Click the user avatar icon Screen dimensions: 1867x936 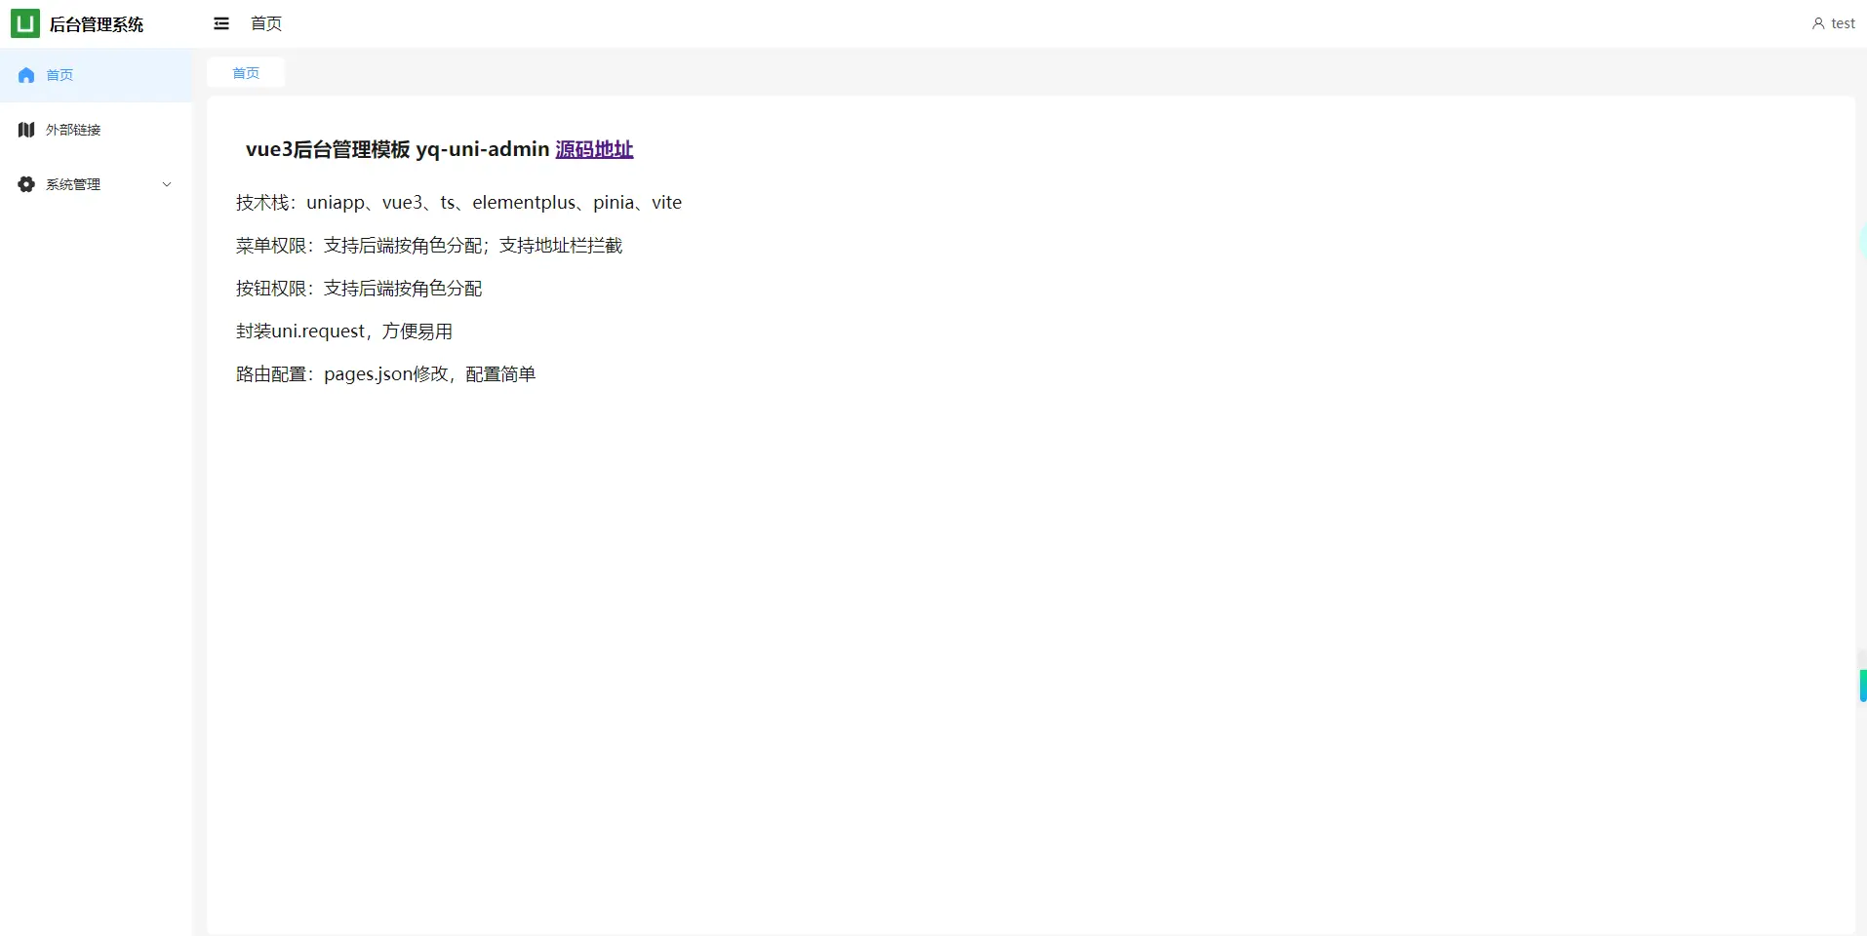pos(1818,23)
